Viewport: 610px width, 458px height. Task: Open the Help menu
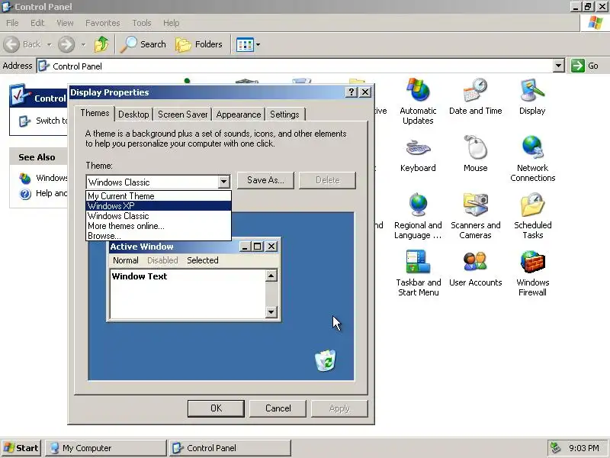(171, 23)
